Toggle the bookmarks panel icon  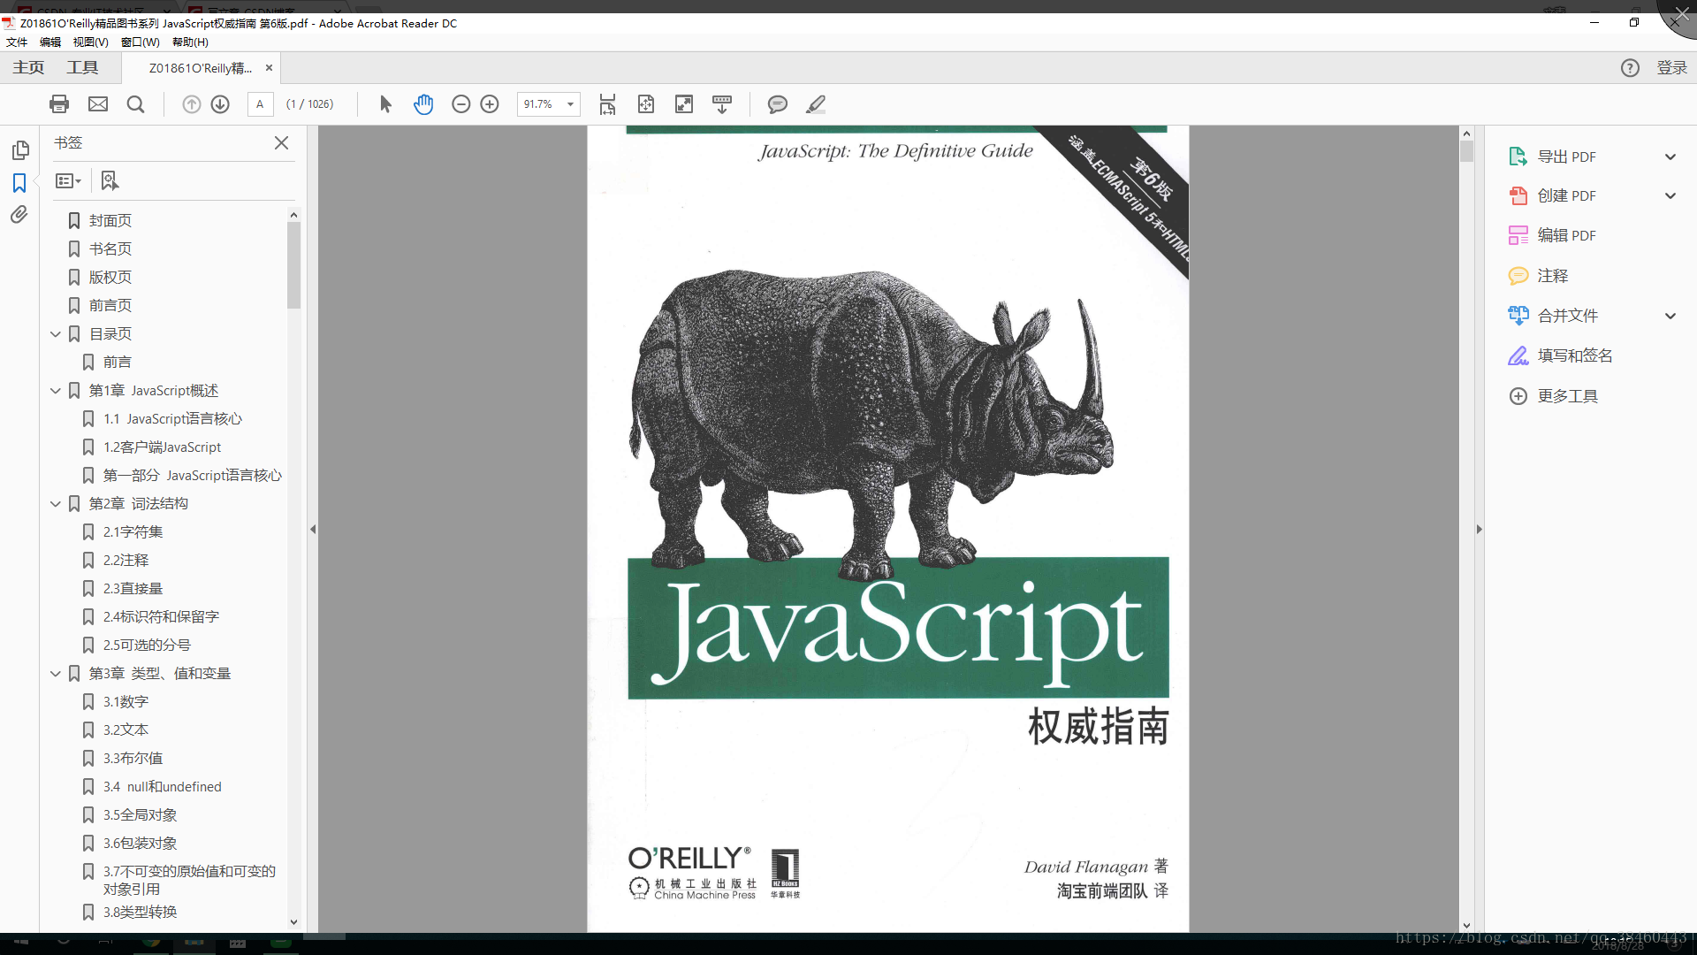(x=19, y=183)
